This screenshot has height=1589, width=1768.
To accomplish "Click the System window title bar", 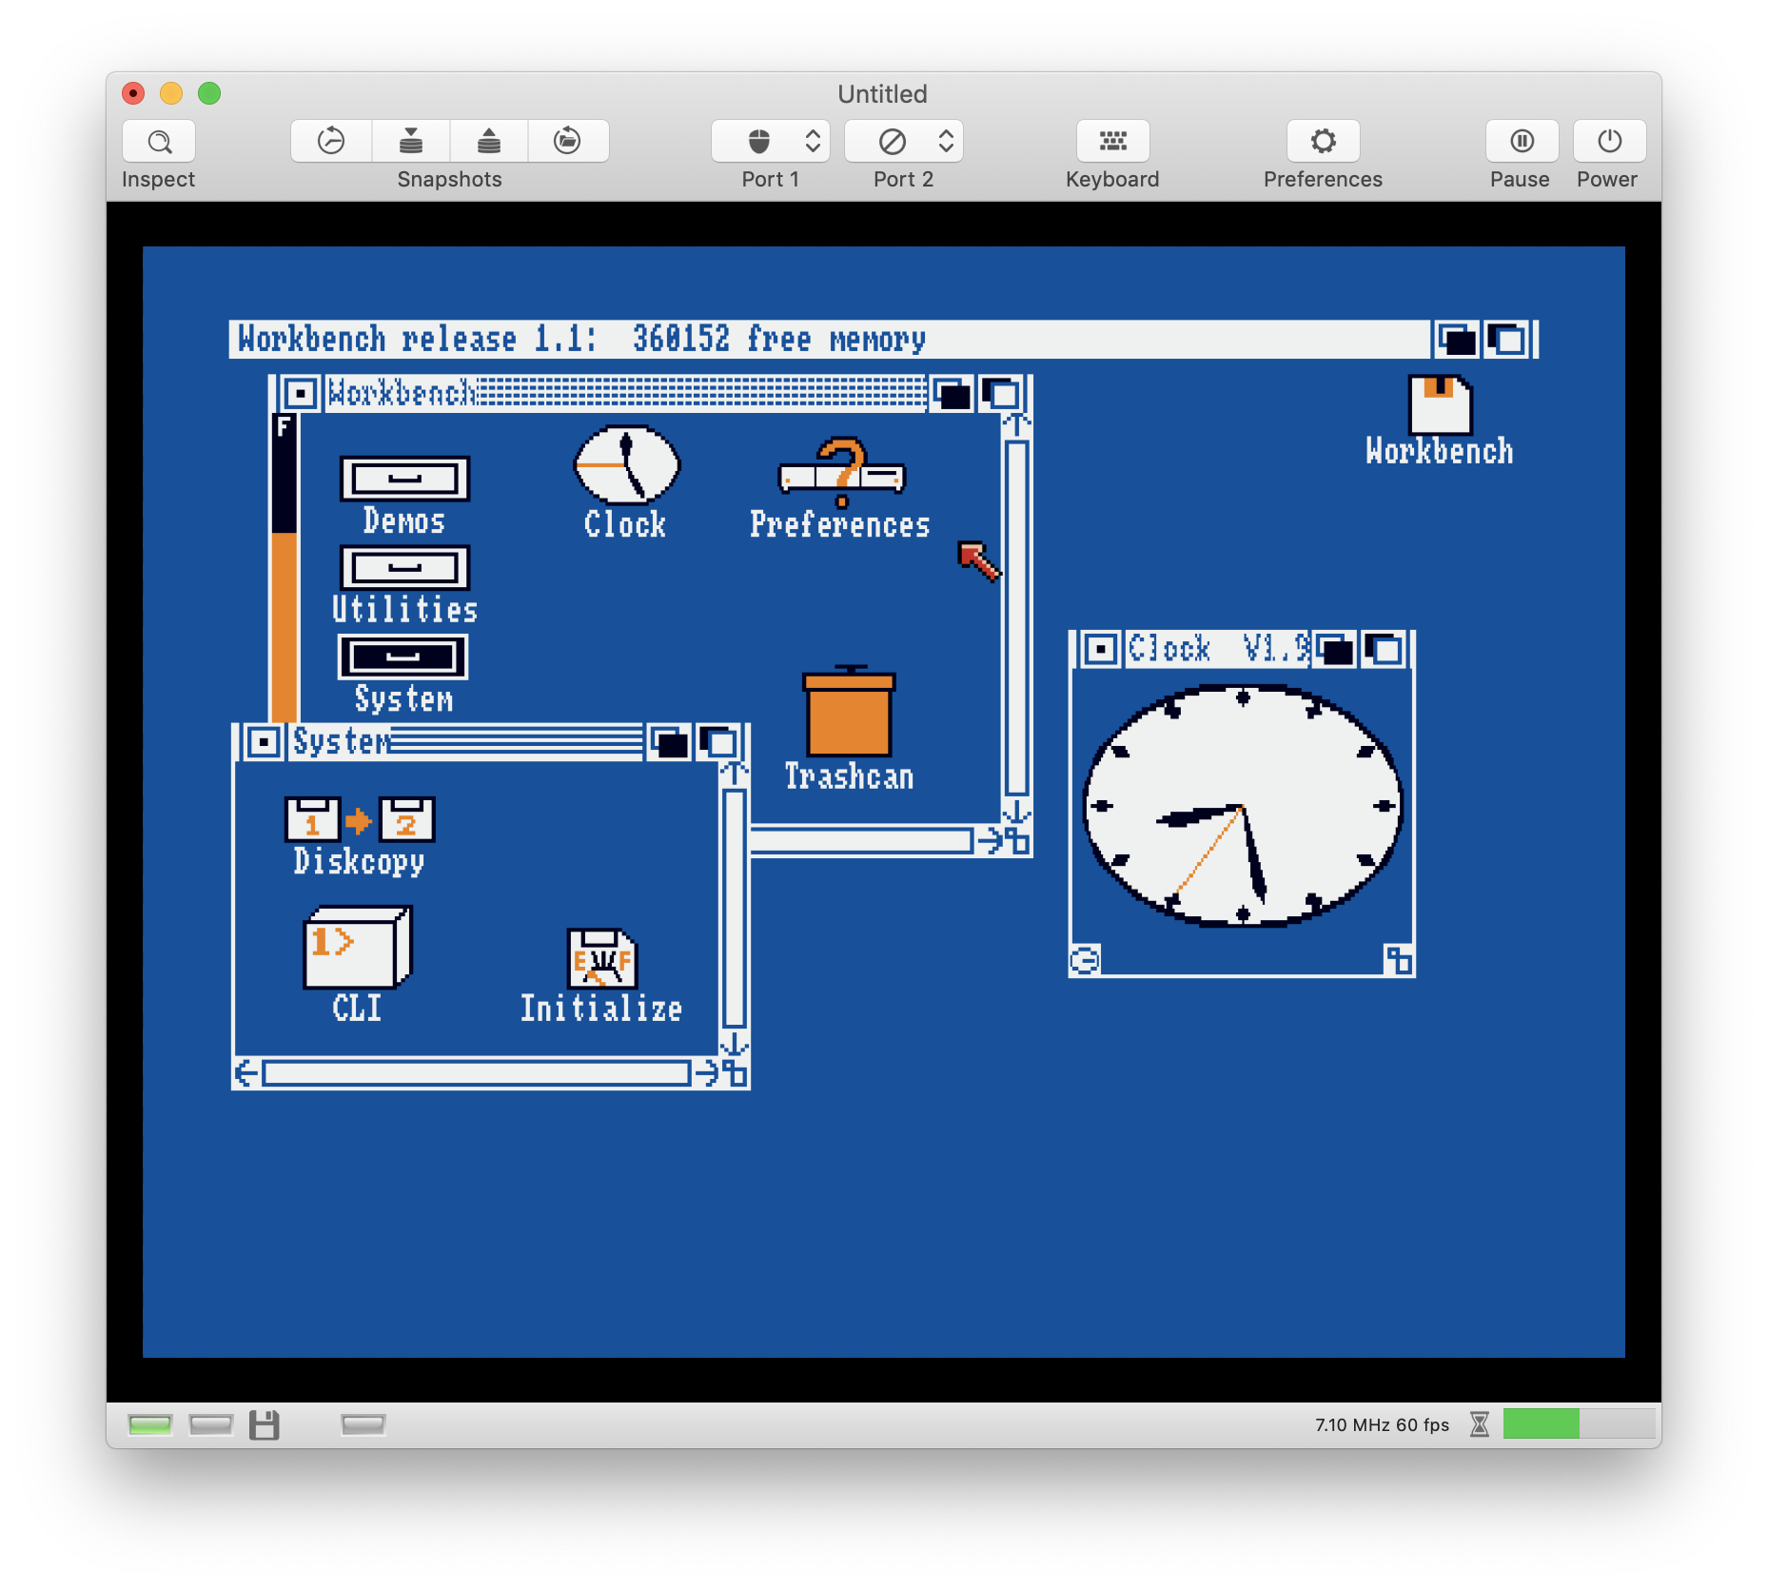I will (467, 741).
